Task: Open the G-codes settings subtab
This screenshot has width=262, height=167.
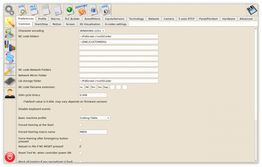Action: coord(116,24)
